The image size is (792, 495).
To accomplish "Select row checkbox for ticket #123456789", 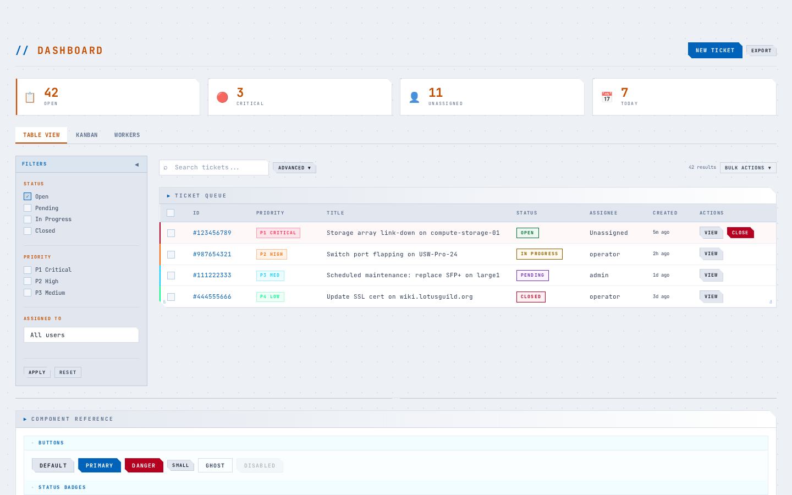I will point(171,233).
